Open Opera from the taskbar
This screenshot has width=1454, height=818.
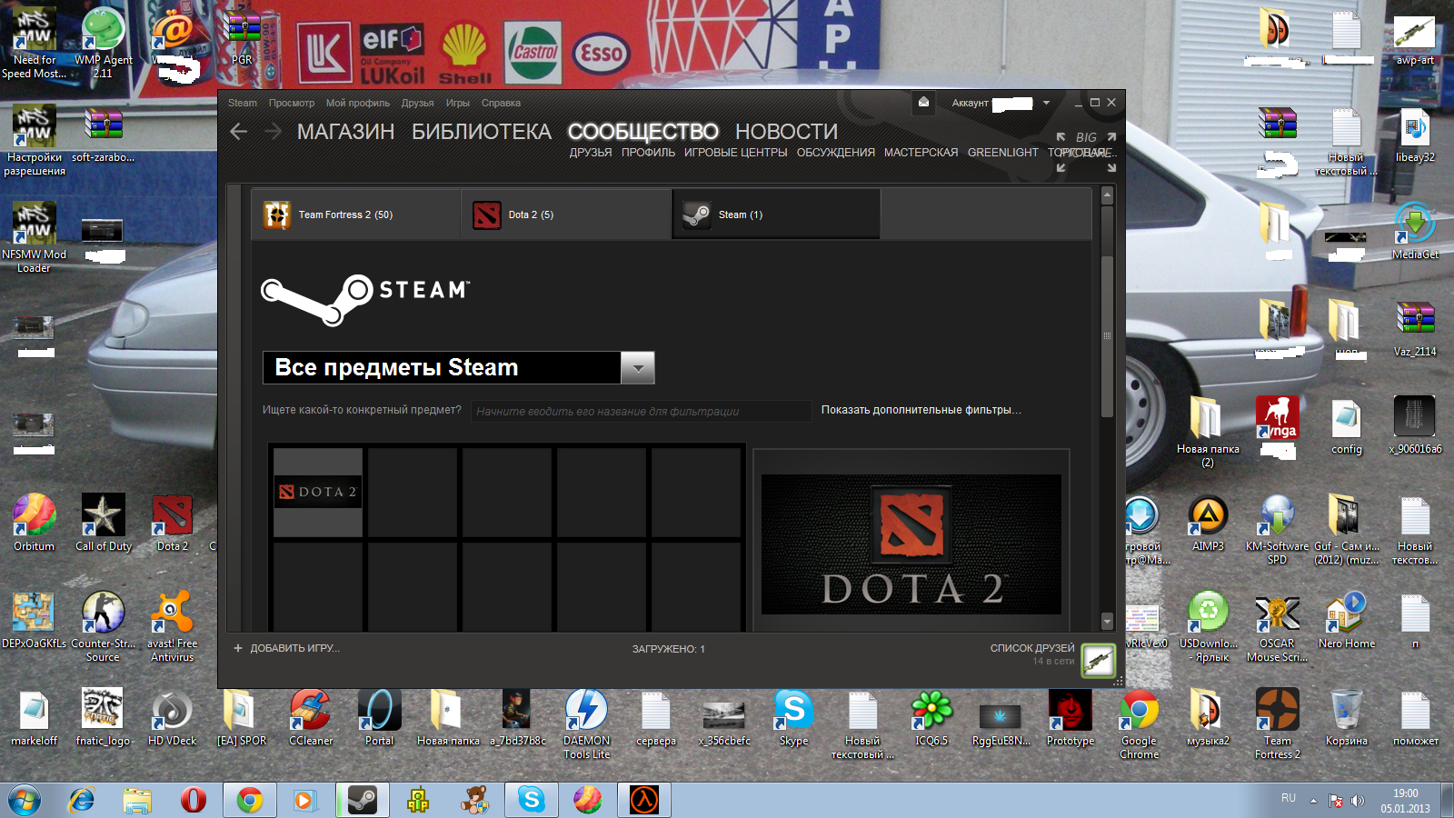(193, 800)
